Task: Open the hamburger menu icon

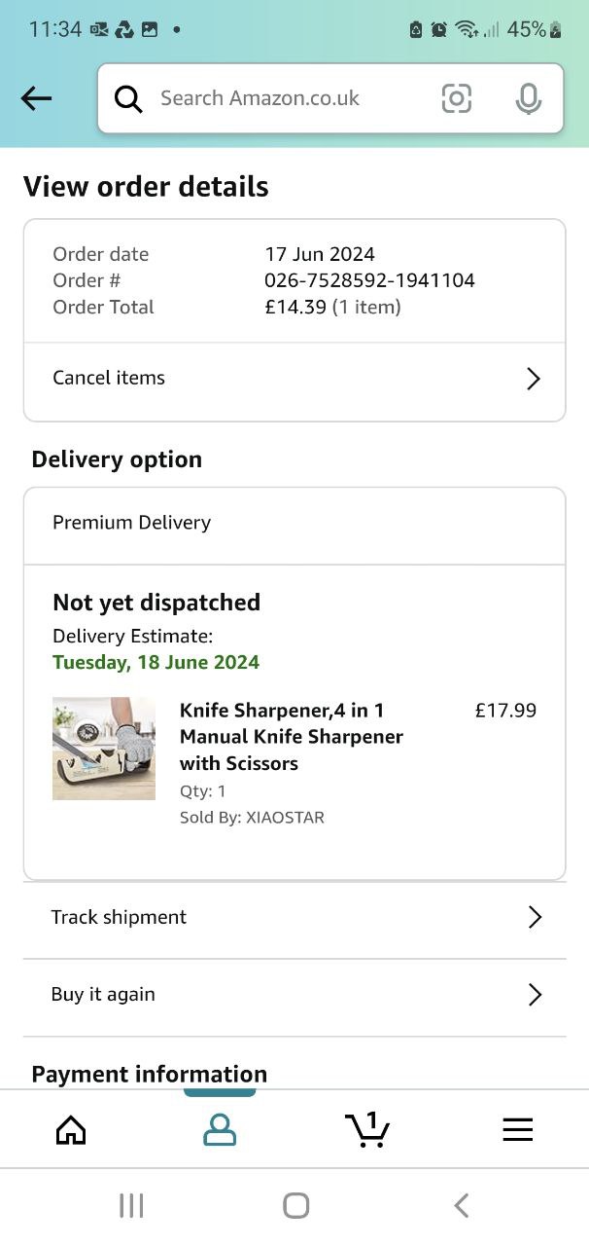Action: [517, 1129]
